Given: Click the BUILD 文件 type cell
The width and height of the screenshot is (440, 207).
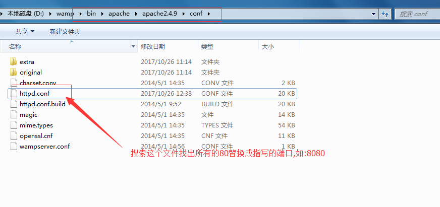Looking at the screenshot, I should [x=217, y=104].
